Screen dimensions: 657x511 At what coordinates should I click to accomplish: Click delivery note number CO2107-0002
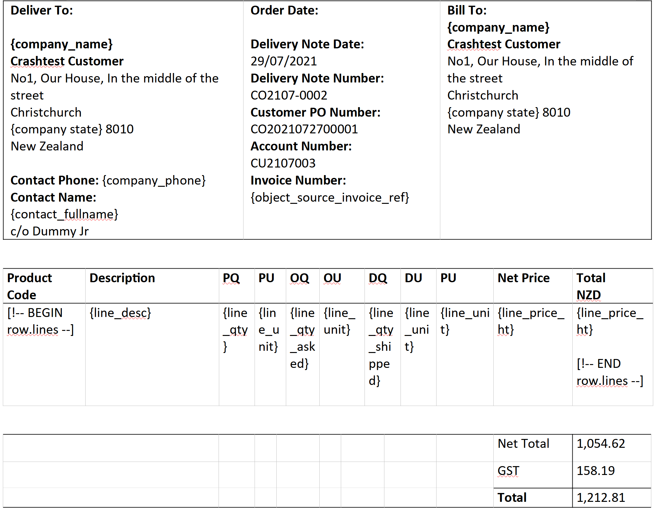click(288, 95)
